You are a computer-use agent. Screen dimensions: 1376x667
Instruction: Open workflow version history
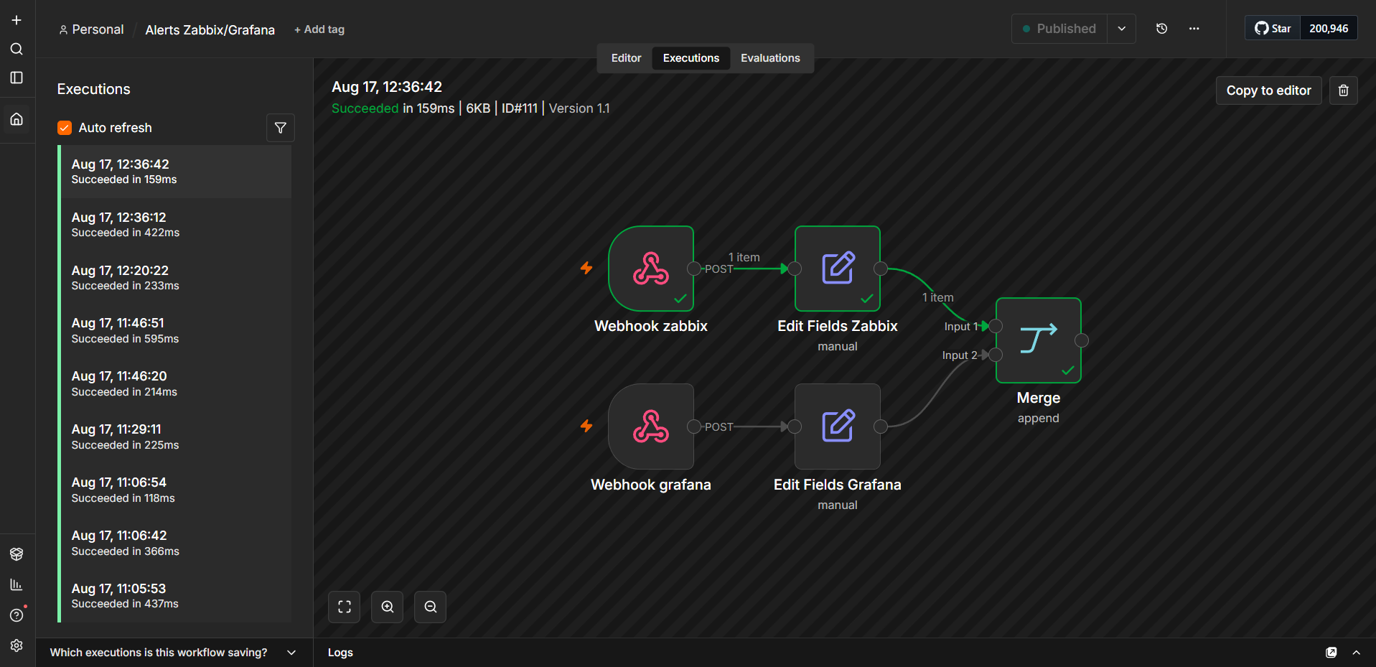pos(1161,29)
